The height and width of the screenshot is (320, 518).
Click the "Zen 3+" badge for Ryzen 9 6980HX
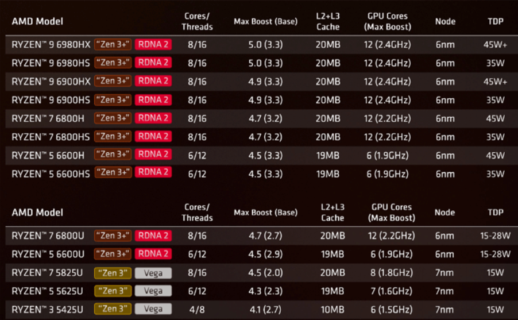click(113, 44)
